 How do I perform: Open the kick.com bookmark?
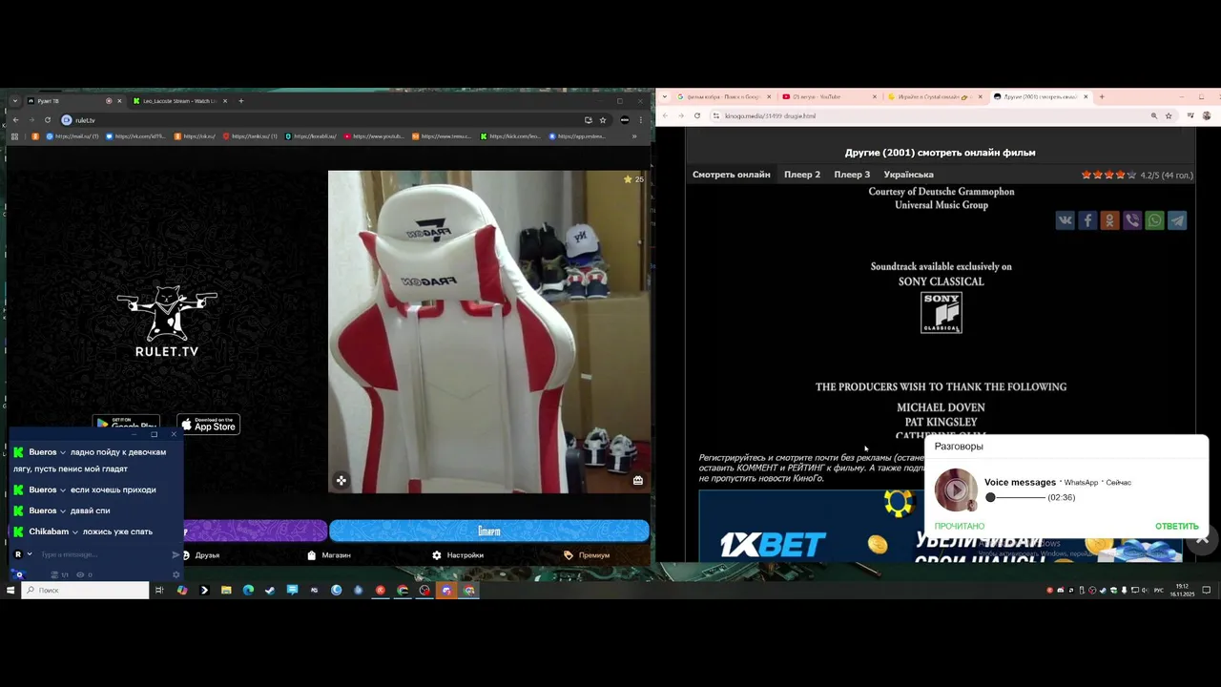[511, 136]
